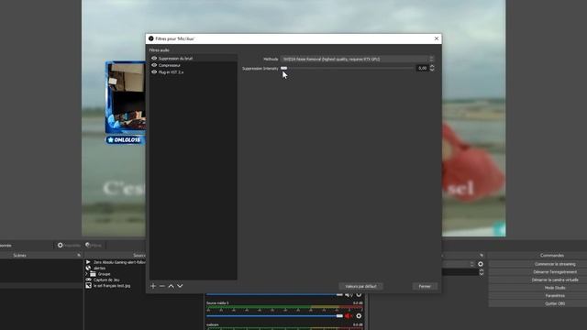Select the Suppression du bruit filter row
This screenshot has height=330, width=587.
[x=194, y=59]
